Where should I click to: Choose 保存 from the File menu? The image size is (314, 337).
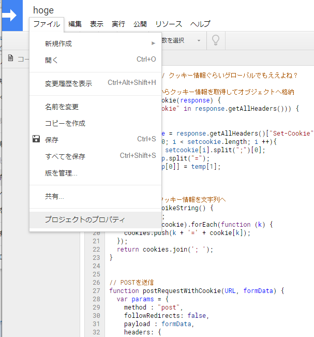pos(95,140)
